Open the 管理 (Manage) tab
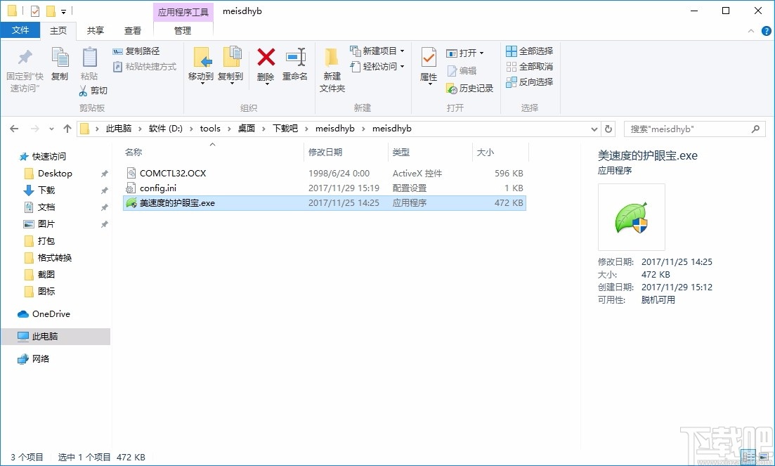Image resolution: width=775 pixels, height=466 pixels. coord(182,30)
